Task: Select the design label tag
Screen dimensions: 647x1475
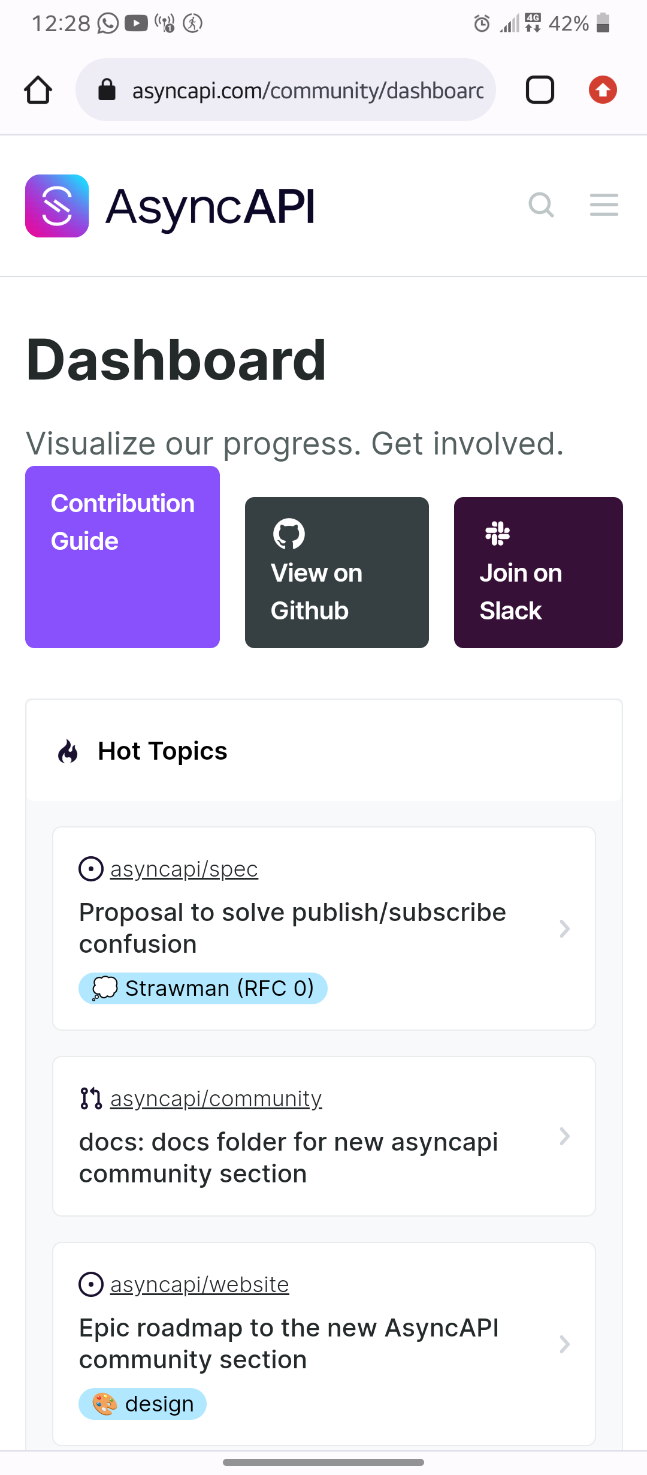Action: tap(142, 1404)
